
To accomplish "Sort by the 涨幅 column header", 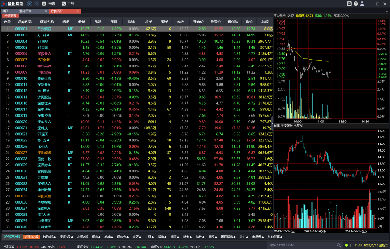I will tap(114, 22).
